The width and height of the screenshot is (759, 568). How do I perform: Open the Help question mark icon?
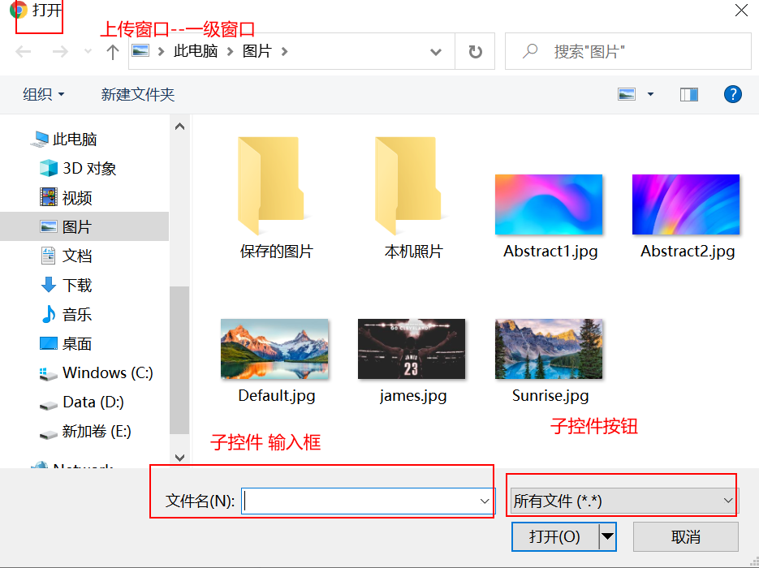point(732,94)
